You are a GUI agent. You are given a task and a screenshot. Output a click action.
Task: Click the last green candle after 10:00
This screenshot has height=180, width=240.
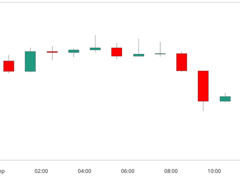point(225,99)
